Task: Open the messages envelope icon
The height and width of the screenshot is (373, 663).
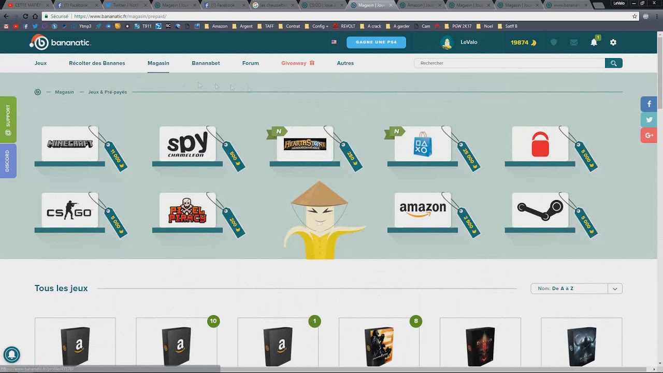Action: 574,42
